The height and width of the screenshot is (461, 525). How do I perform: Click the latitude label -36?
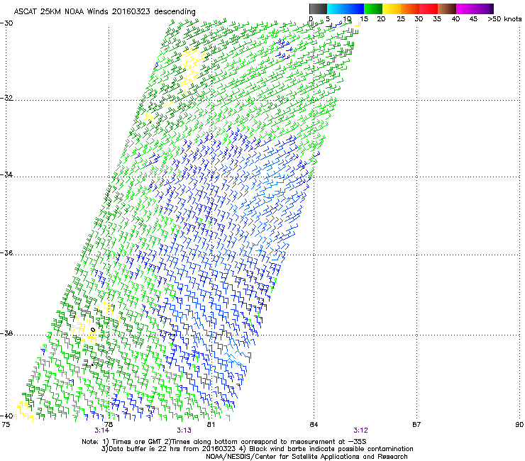pos(6,252)
